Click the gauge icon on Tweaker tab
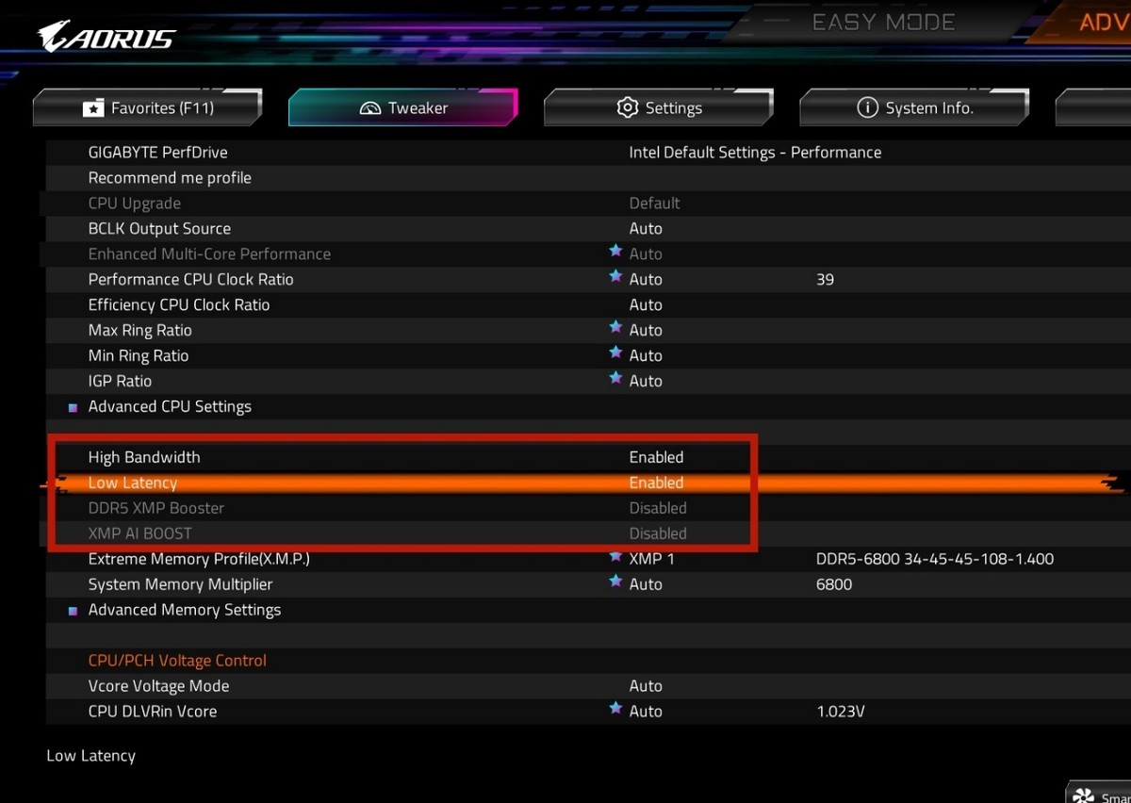This screenshot has height=803, width=1131. click(x=370, y=108)
